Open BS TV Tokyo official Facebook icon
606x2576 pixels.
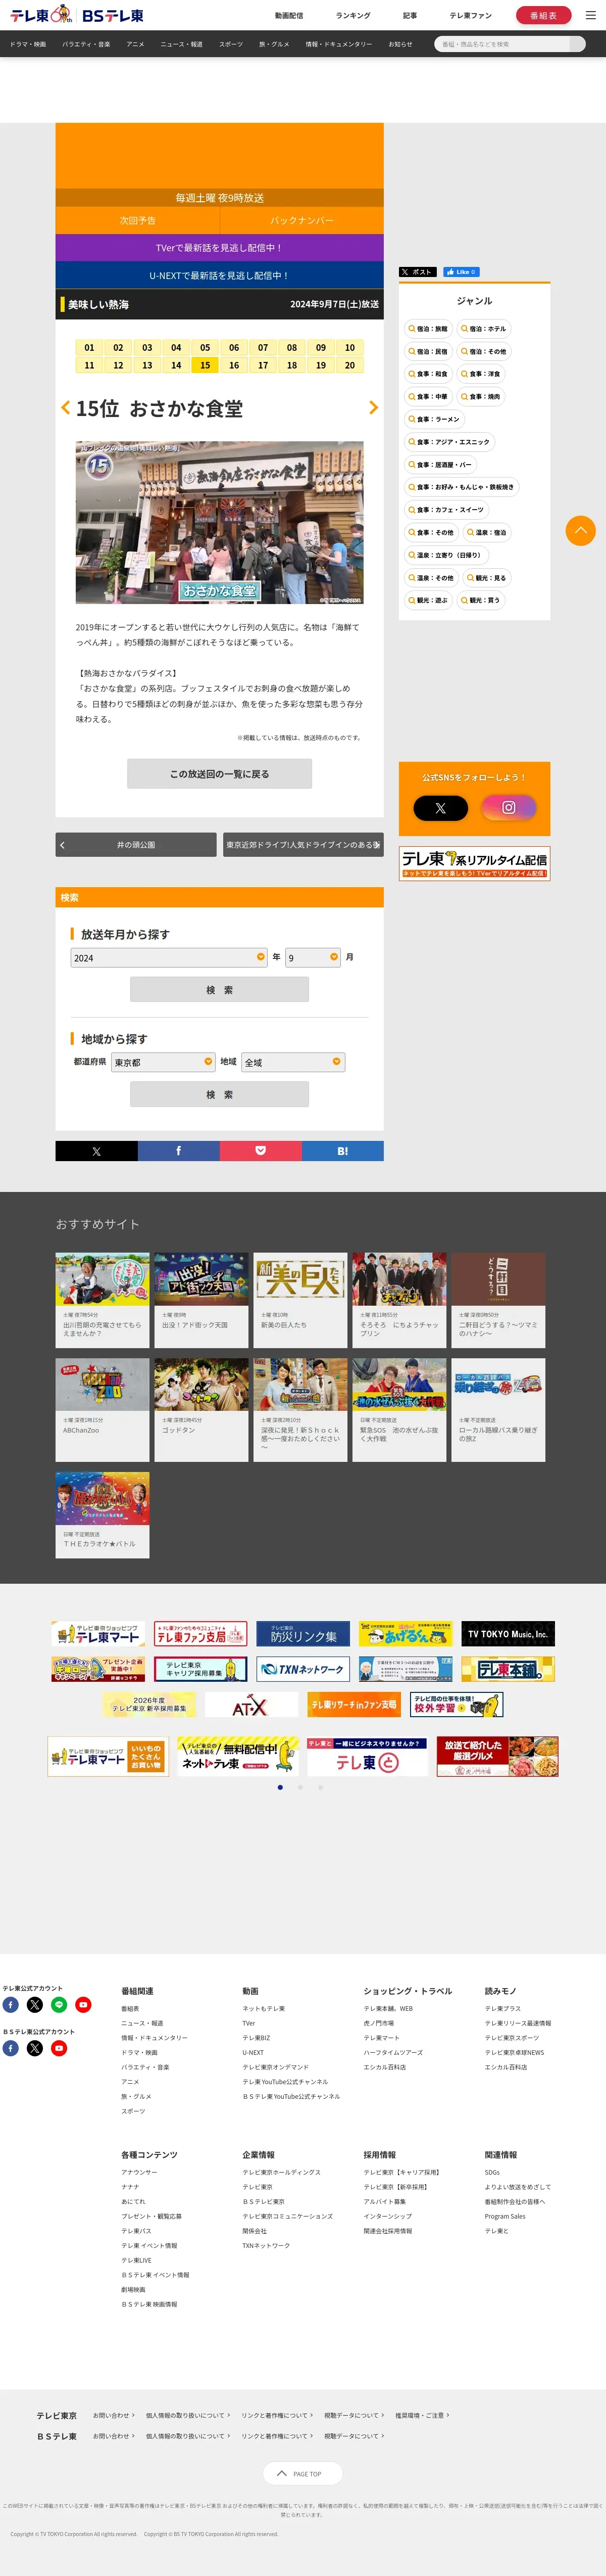(11, 2048)
